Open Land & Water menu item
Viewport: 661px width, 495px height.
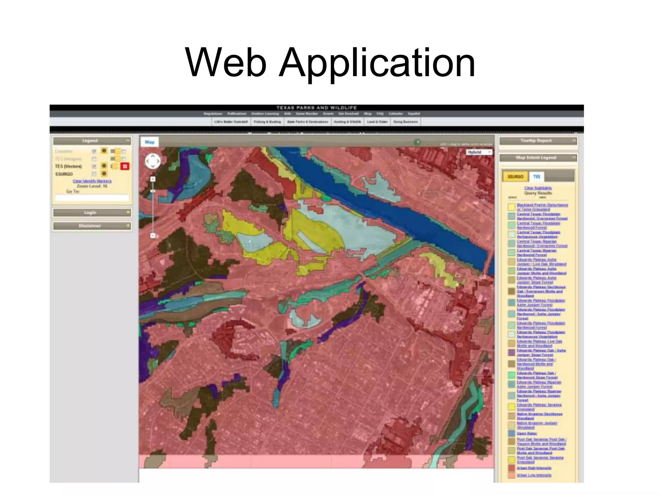tap(377, 122)
